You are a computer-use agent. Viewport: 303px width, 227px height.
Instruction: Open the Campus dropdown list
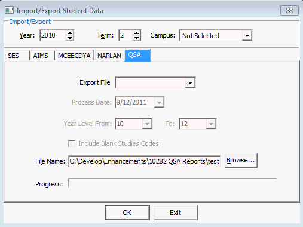point(247,36)
